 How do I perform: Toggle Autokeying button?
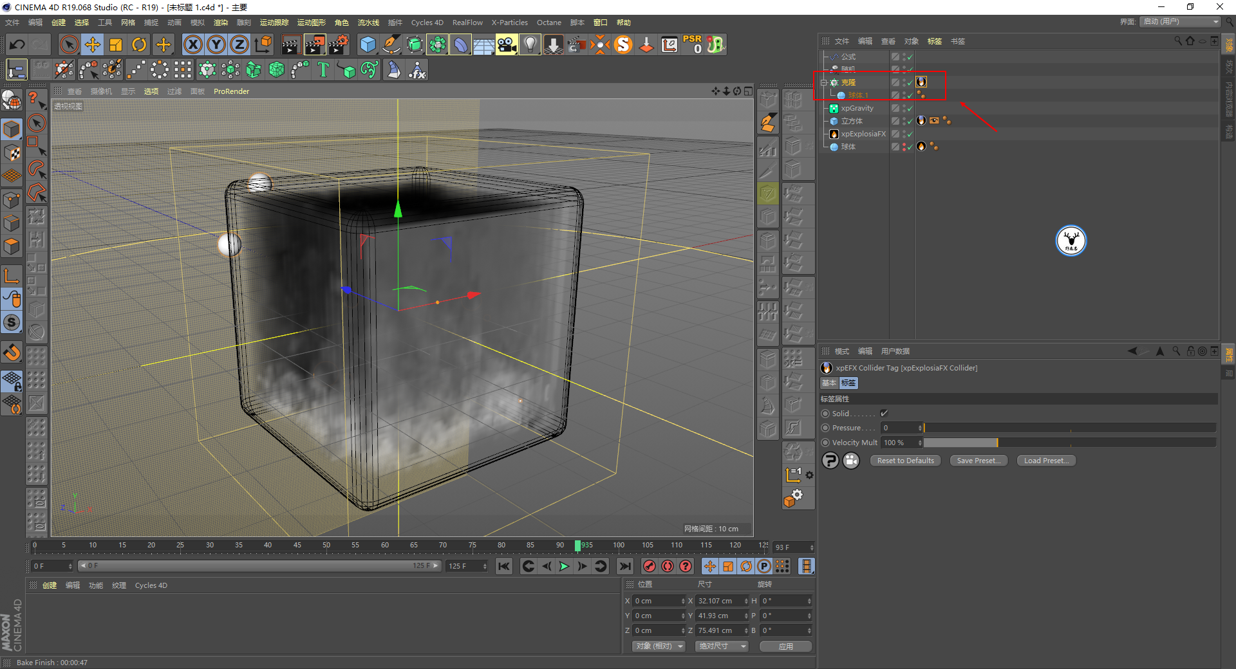coord(668,566)
